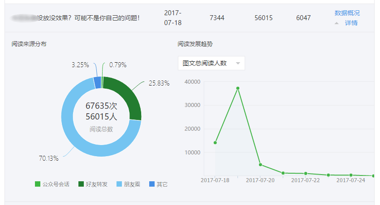Select the small blue 其它 donut segment
The height and width of the screenshot is (205, 380).
pyautogui.click(x=97, y=82)
